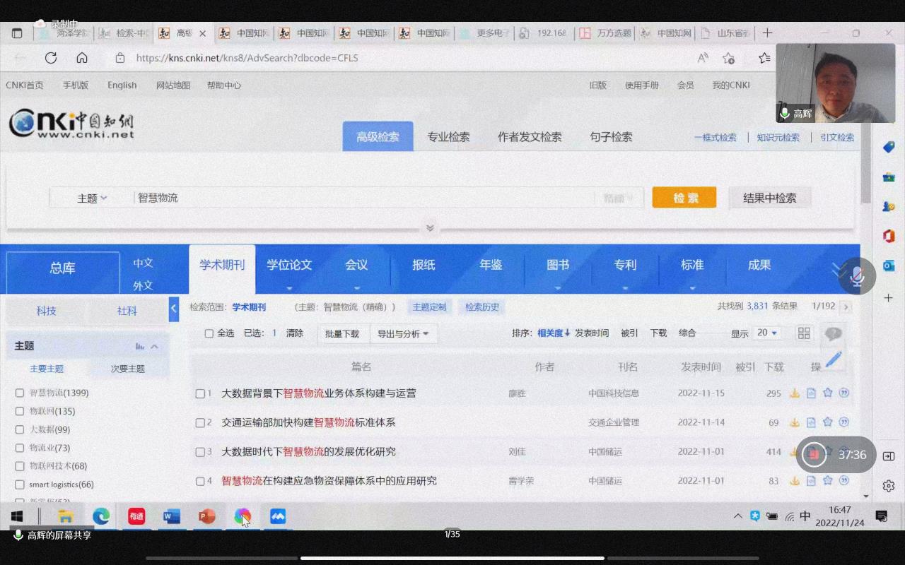
Task: Select the 年鉴 database tab
Action: 491,265
